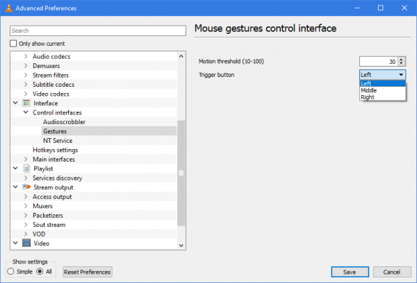Decrease Motion threshold with down arrow
This screenshot has width=417, height=283.
401,64
